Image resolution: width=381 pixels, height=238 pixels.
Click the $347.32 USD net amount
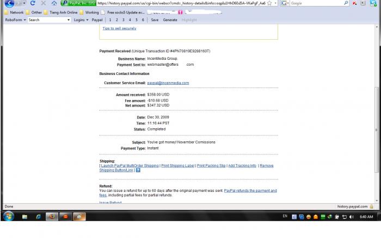158,105
